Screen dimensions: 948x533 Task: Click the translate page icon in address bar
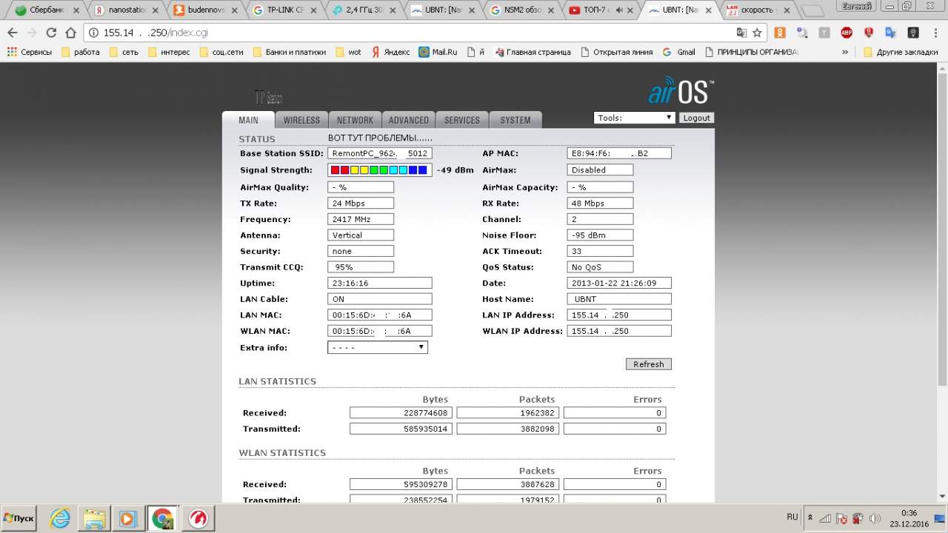[x=741, y=33]
